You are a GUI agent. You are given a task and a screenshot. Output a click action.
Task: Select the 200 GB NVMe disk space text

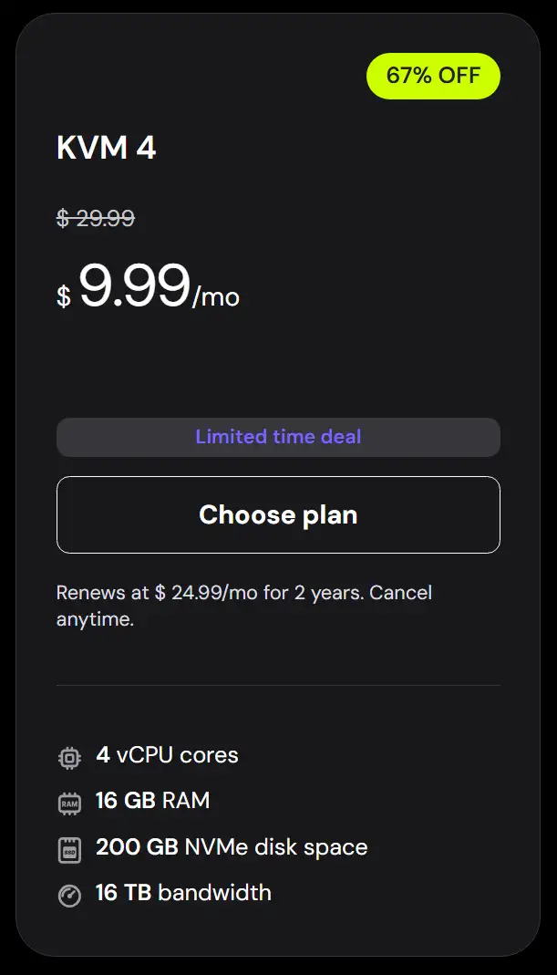tap(232, 847)
